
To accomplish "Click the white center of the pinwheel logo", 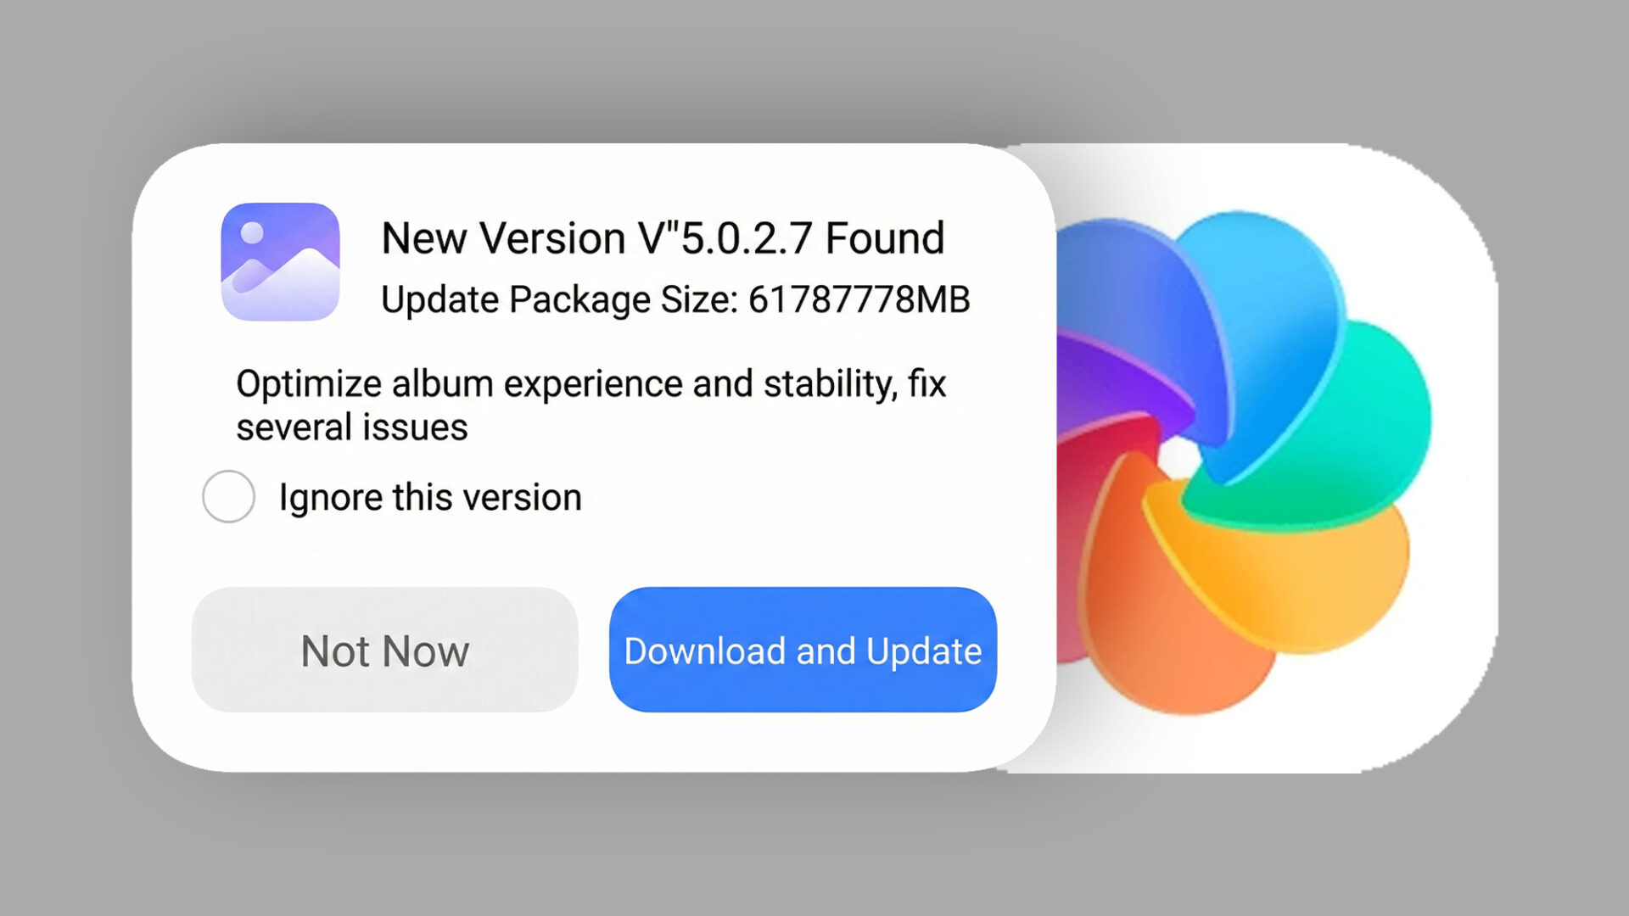I will (x=1178, y=460).
